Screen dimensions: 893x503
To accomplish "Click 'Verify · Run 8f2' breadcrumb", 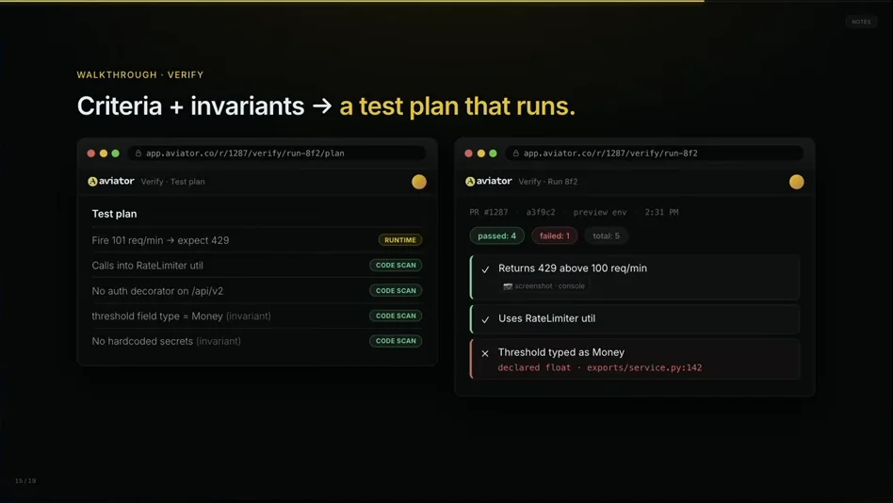I will [548, 182].
